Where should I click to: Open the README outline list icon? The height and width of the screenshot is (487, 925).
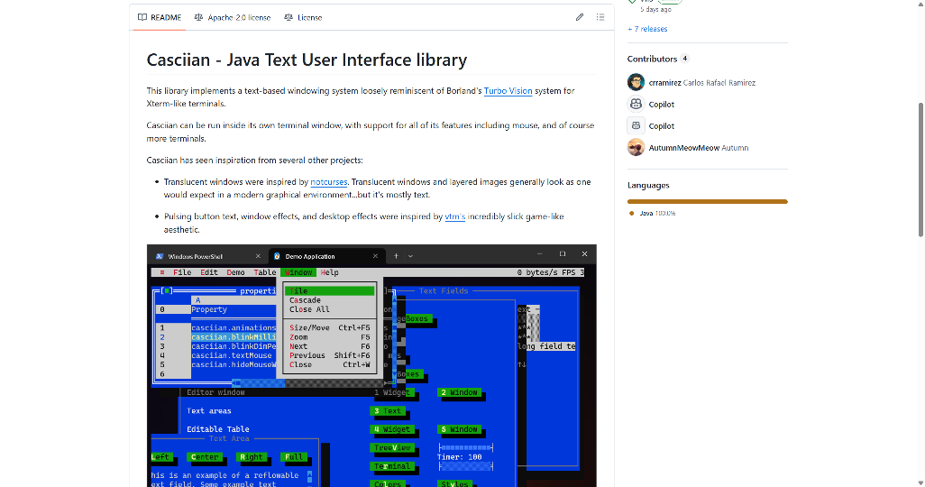click(x=600, y=17)
